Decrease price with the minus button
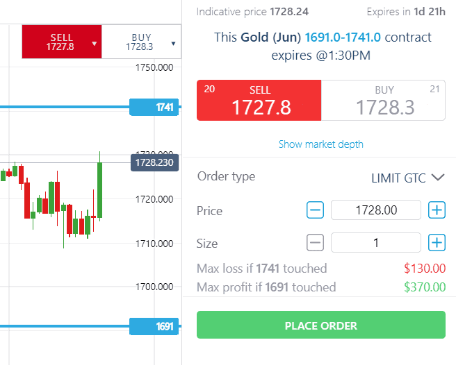The height and width of the screenshot is (365, 456). [x=316, y=210]
